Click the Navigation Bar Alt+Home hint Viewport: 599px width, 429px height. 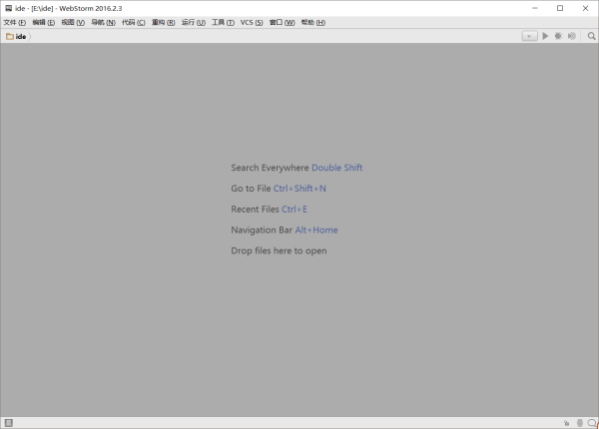coord(285,230)
